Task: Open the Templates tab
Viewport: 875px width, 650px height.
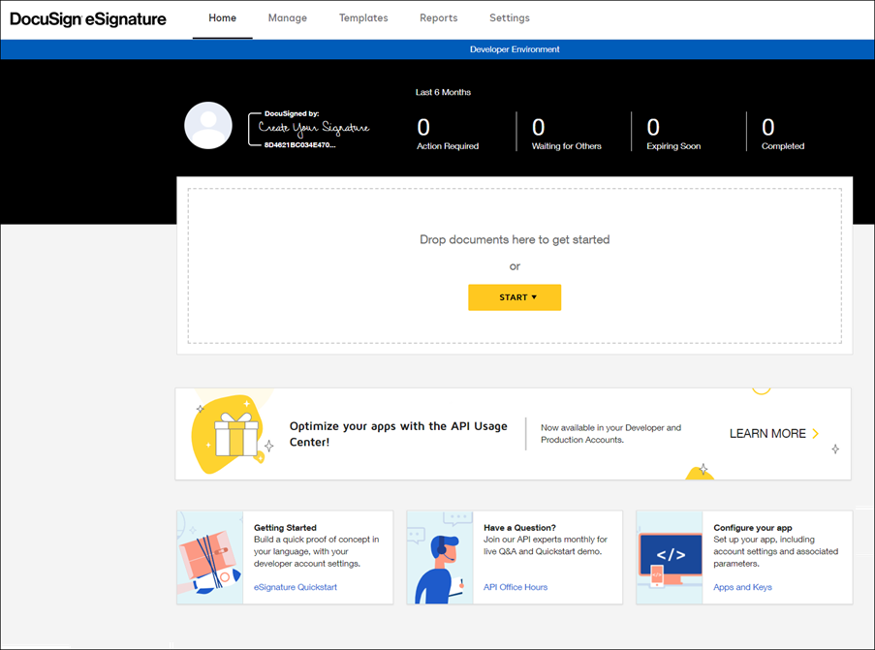Action: pyautogui.click(x=362, y=17)
